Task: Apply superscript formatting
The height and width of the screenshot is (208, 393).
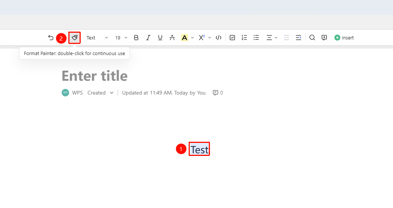Action: click(202, 38)
